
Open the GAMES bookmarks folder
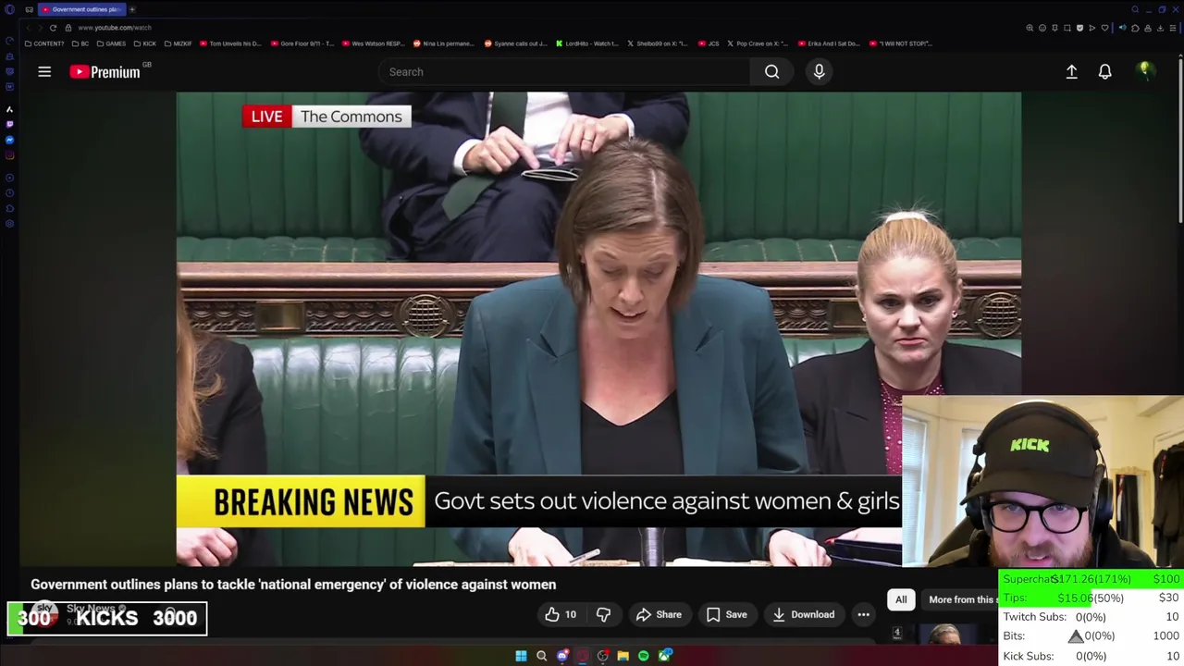[111, 43]
